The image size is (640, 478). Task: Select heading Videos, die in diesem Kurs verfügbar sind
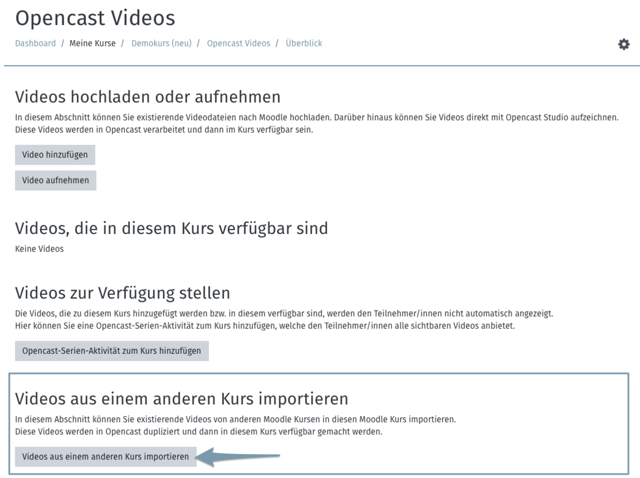click(x=171, y=229)
